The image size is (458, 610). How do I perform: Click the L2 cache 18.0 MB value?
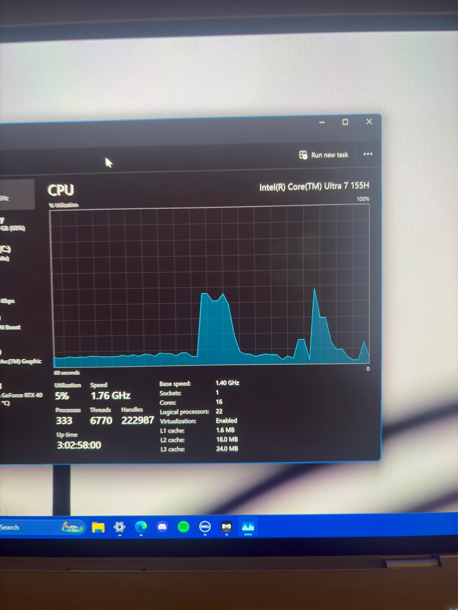click(x=227, y=440)
